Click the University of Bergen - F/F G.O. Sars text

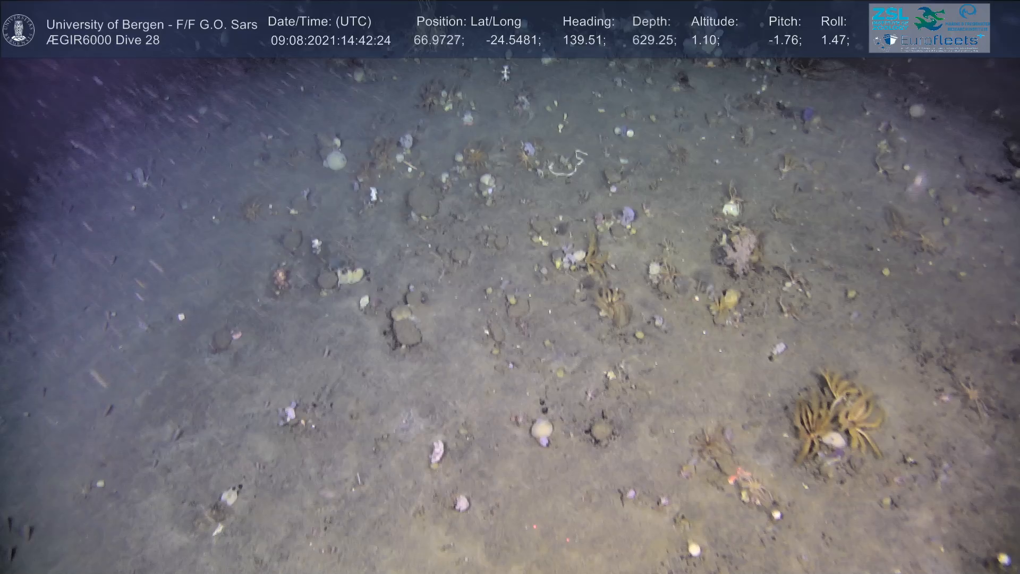point(151,24)
